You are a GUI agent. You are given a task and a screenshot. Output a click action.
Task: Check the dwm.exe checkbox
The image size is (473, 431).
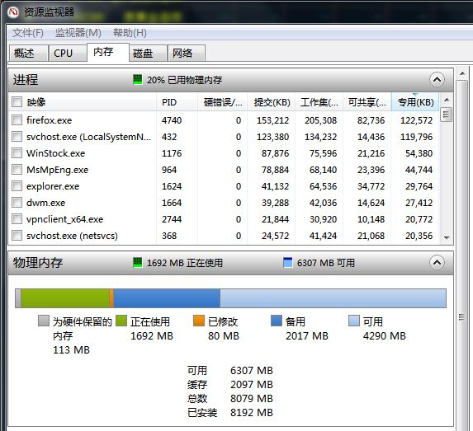(x=17, y=203)
